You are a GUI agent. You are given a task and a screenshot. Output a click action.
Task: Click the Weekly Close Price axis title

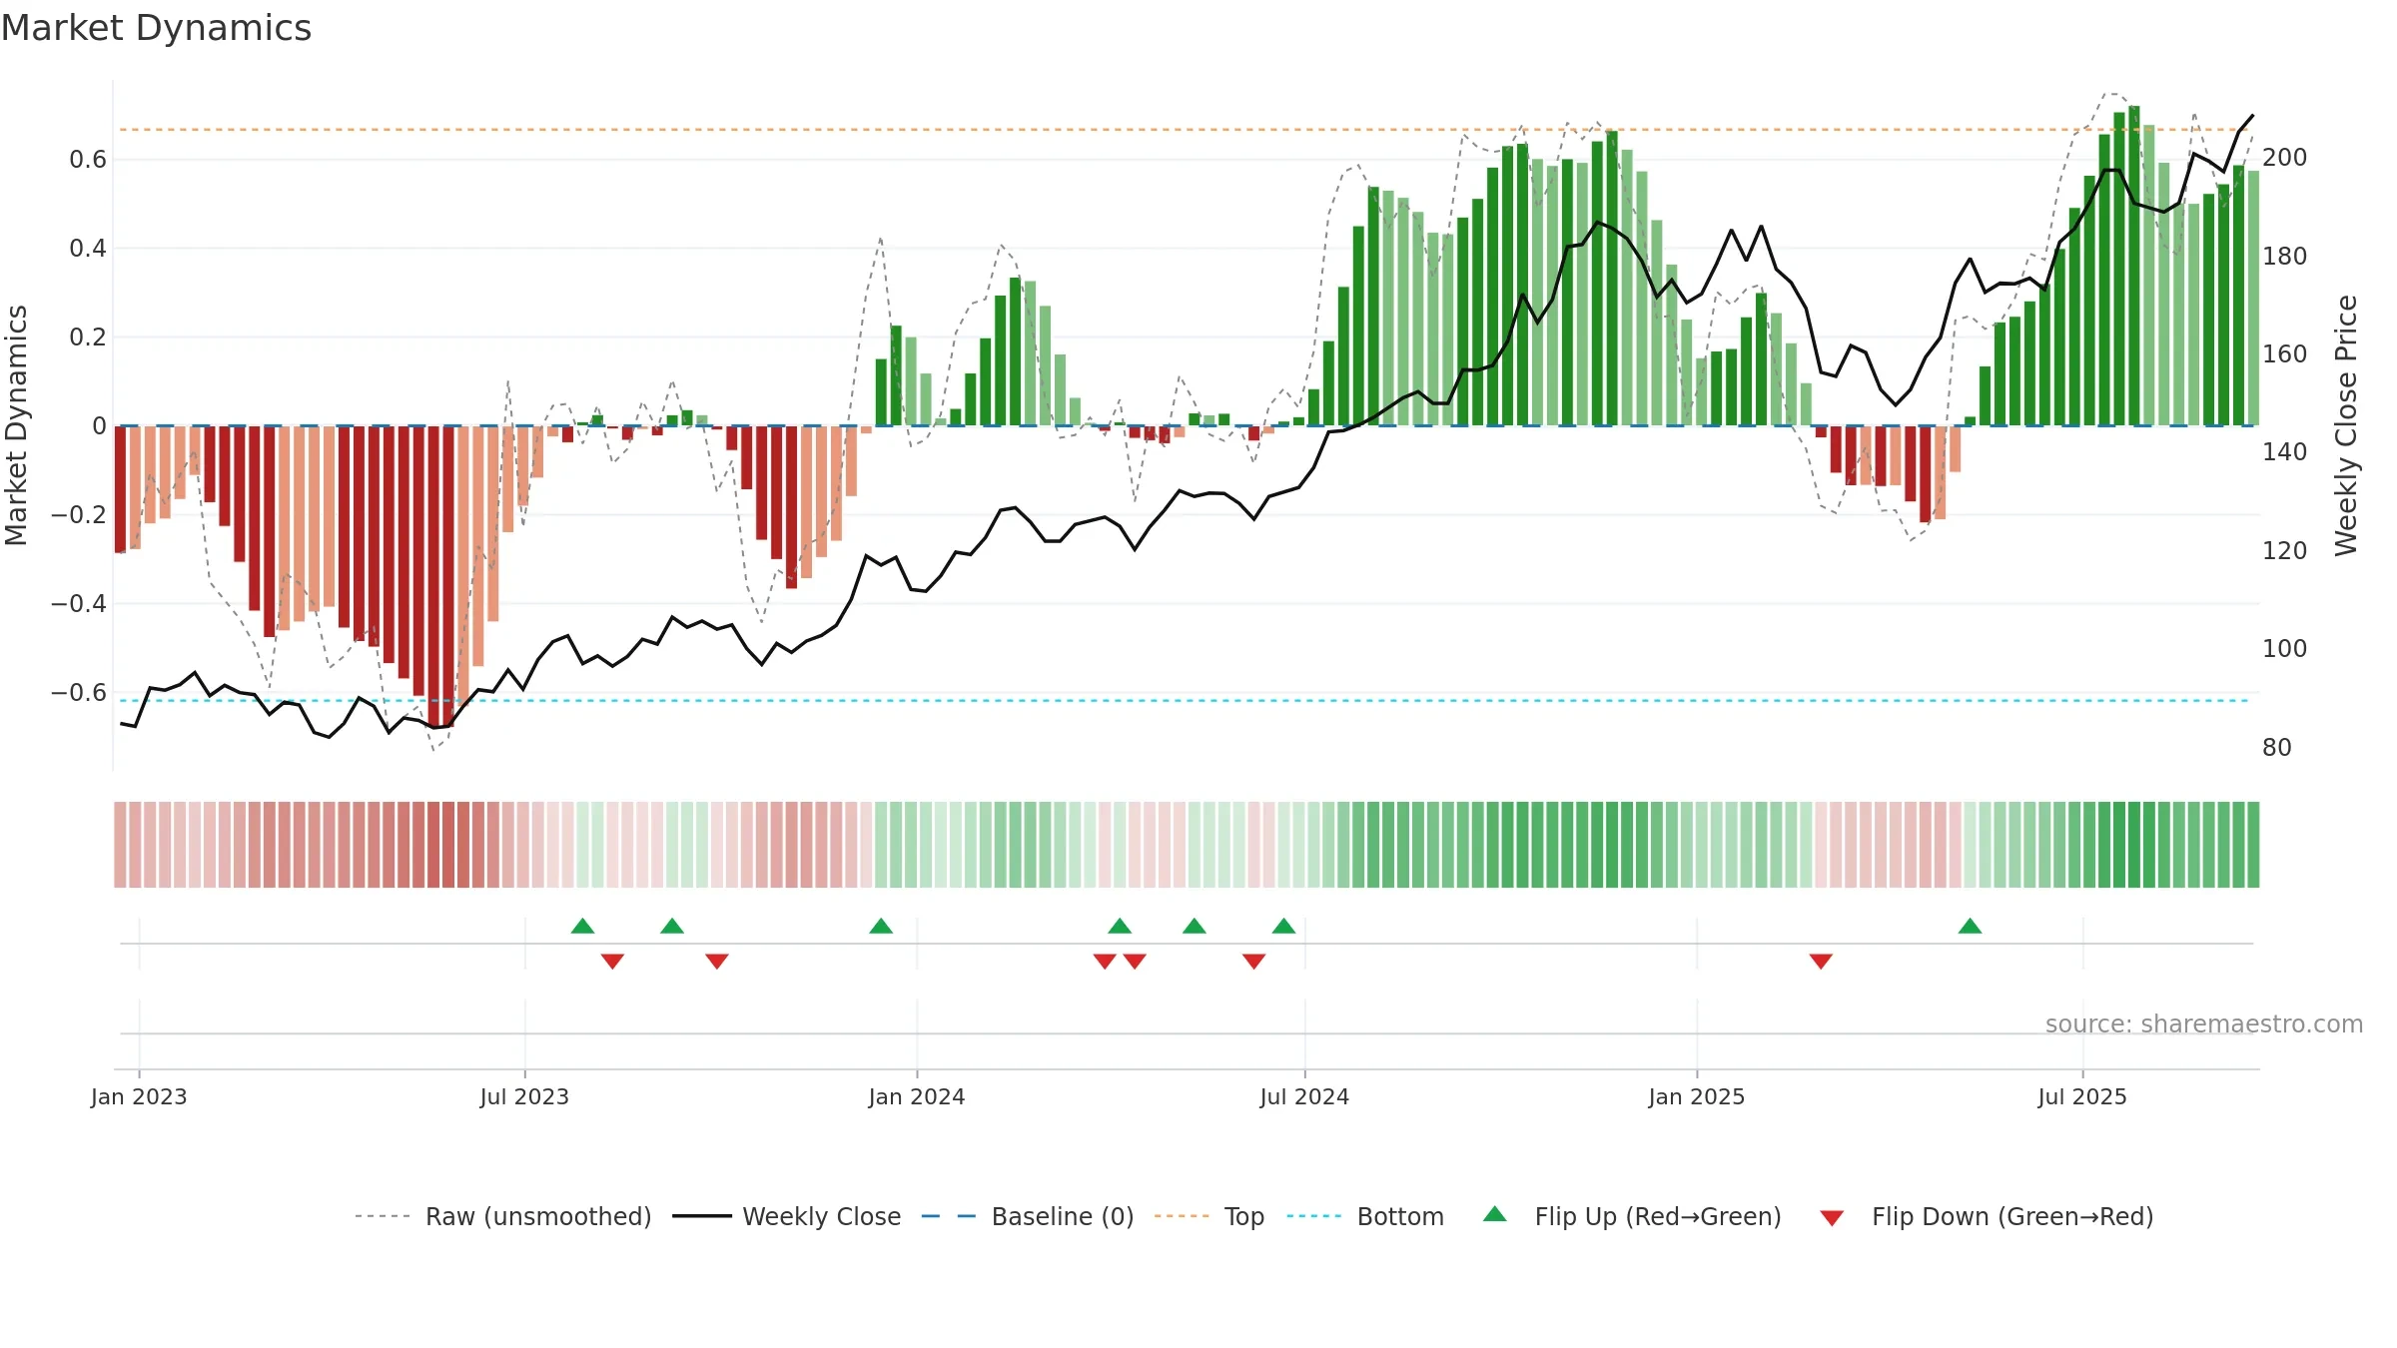click(2346, 425)
